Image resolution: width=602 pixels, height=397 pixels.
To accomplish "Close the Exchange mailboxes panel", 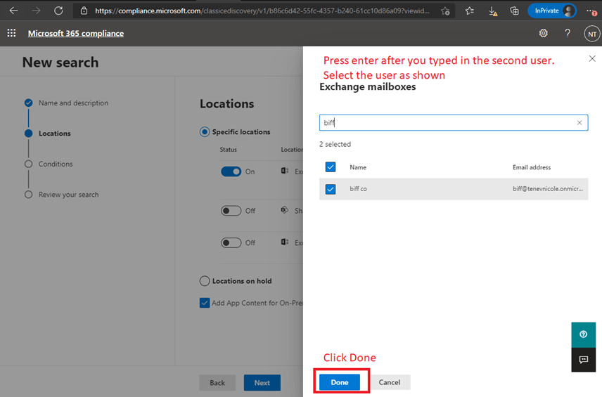I will 592,58.
